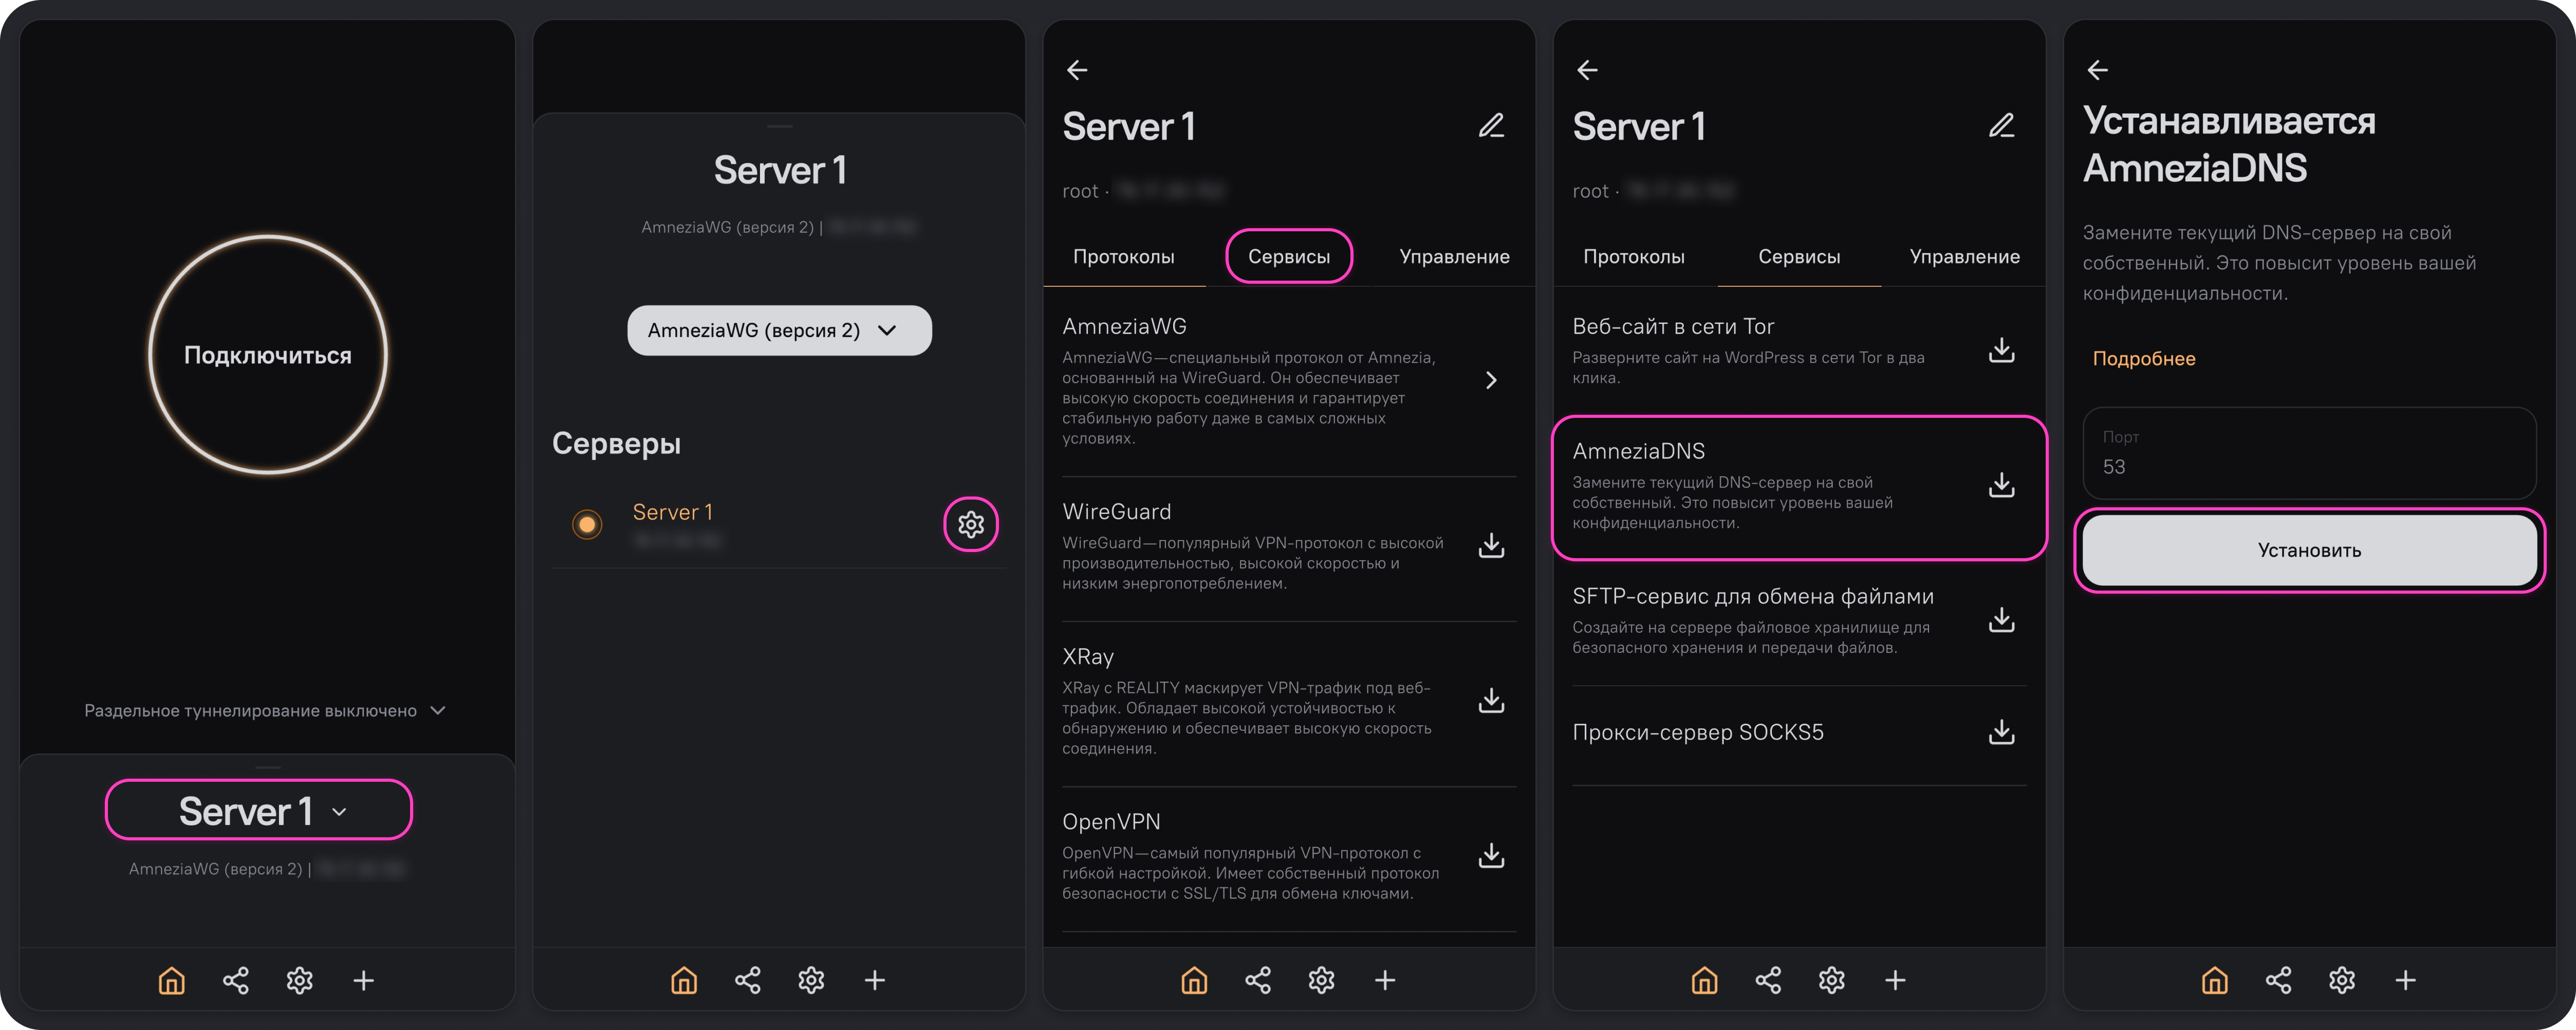Tap share icon on the Серверы list screen
The height and width of the screenshot is (1030, 2576).
click(748, 980)
